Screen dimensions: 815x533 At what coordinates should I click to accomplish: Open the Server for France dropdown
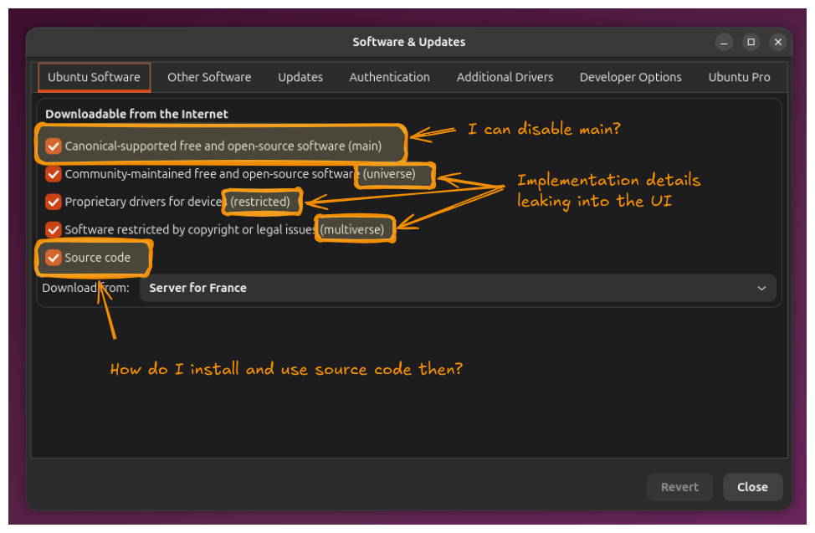(x=457, y=288)
